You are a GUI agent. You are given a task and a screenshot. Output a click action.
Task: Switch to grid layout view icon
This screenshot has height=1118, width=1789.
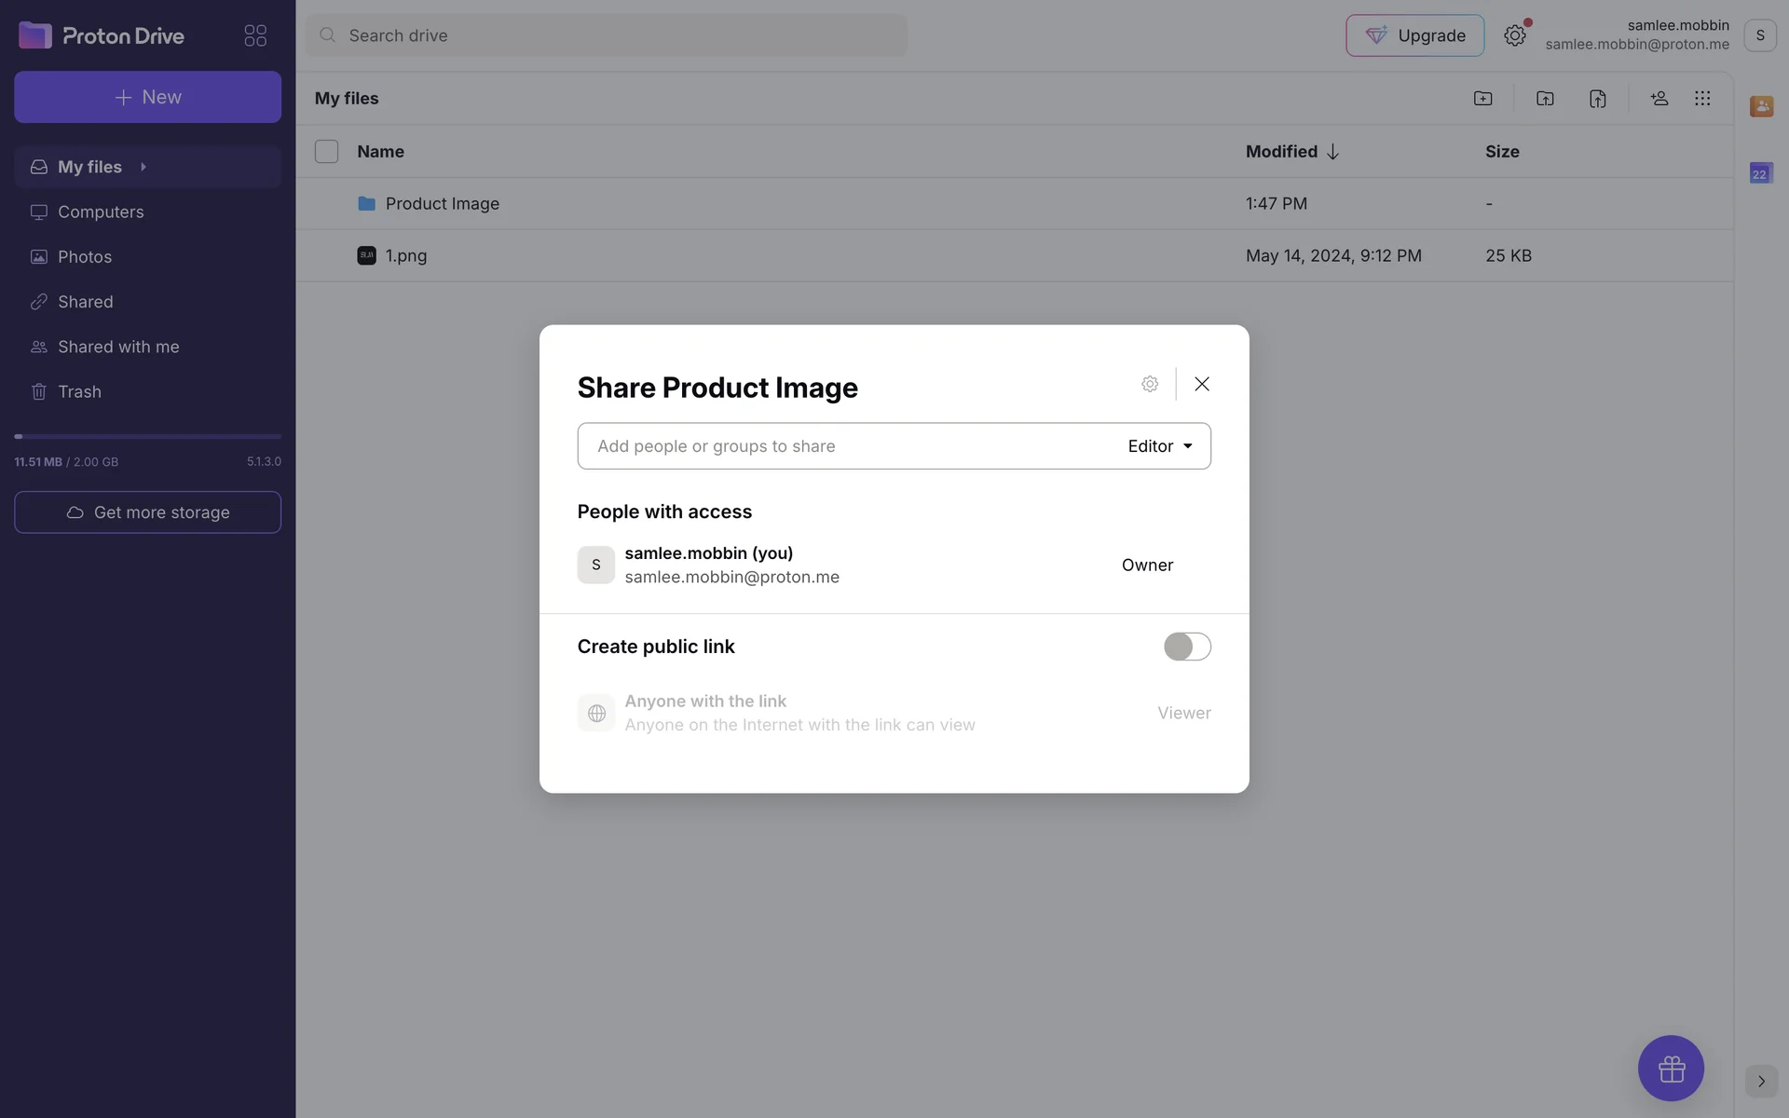pos(1702,99)
